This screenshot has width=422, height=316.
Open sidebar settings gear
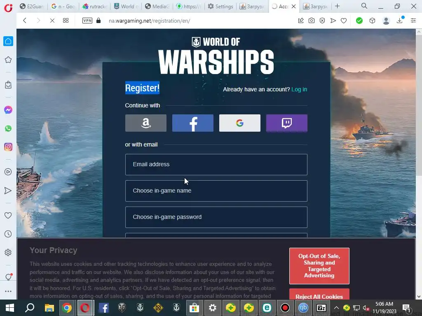coord(8,252)
